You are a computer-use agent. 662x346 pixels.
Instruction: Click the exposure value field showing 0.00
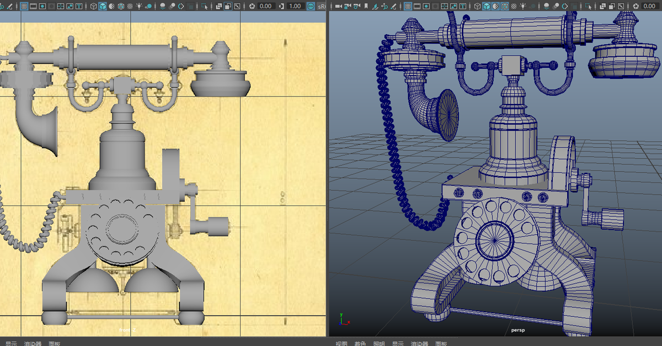[265, 6]
